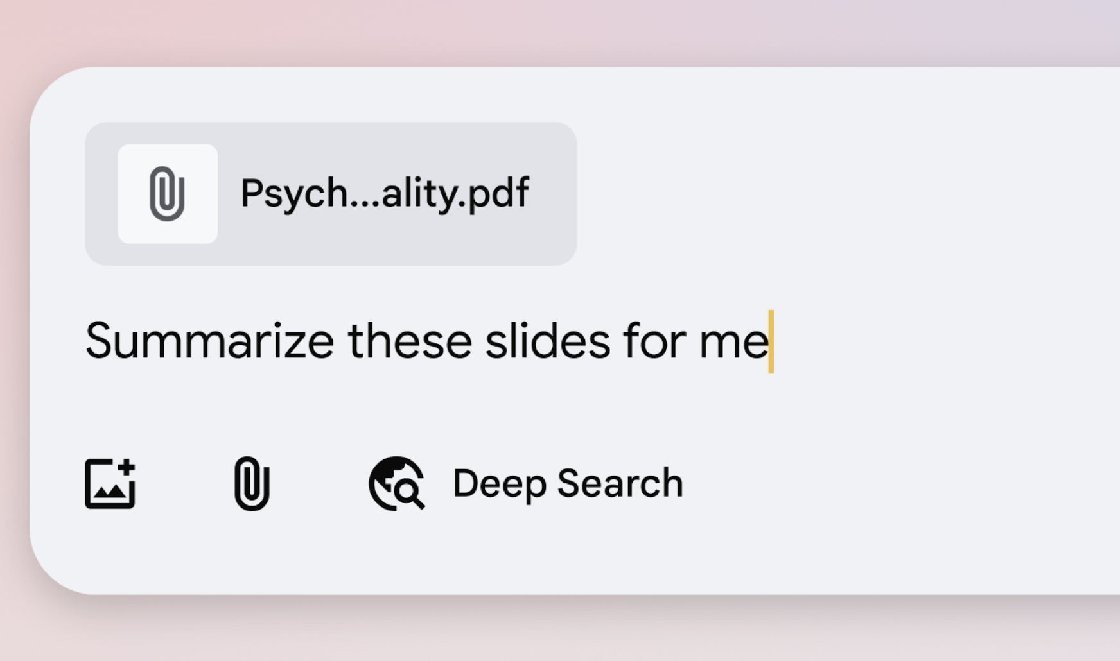
Task: Place cursor on the word "for"
Action: tap(654, 341)
